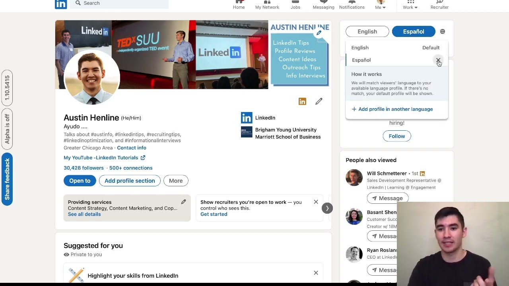This screenshot has height=286, width=509.
Task: Open Brigham Young University Marriott School link
Action: coord(288,133)
